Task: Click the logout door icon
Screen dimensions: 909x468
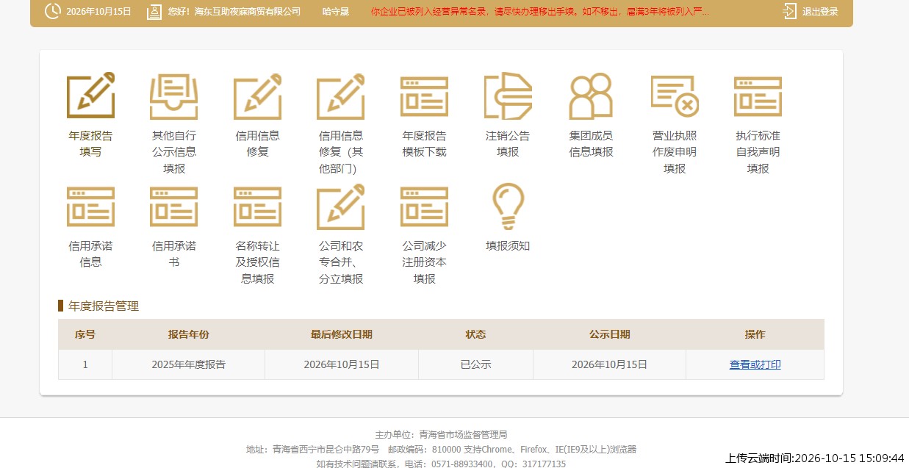Action: pyautogui.click(x=789, y=11)
